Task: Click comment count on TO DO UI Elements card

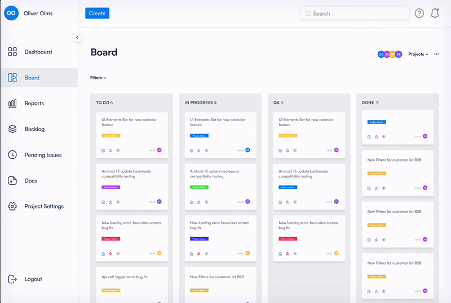Action: (x=118, y=150)
